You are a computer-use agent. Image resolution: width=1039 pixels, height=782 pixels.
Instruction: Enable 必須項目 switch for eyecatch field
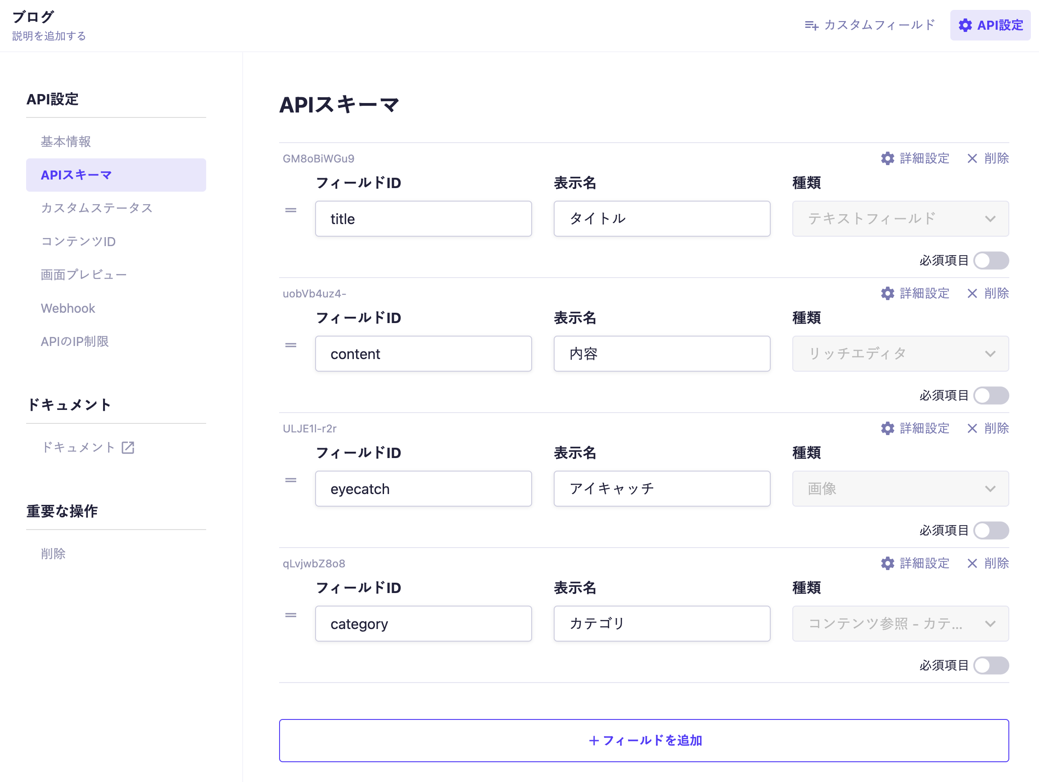click(x=991, y=530)
